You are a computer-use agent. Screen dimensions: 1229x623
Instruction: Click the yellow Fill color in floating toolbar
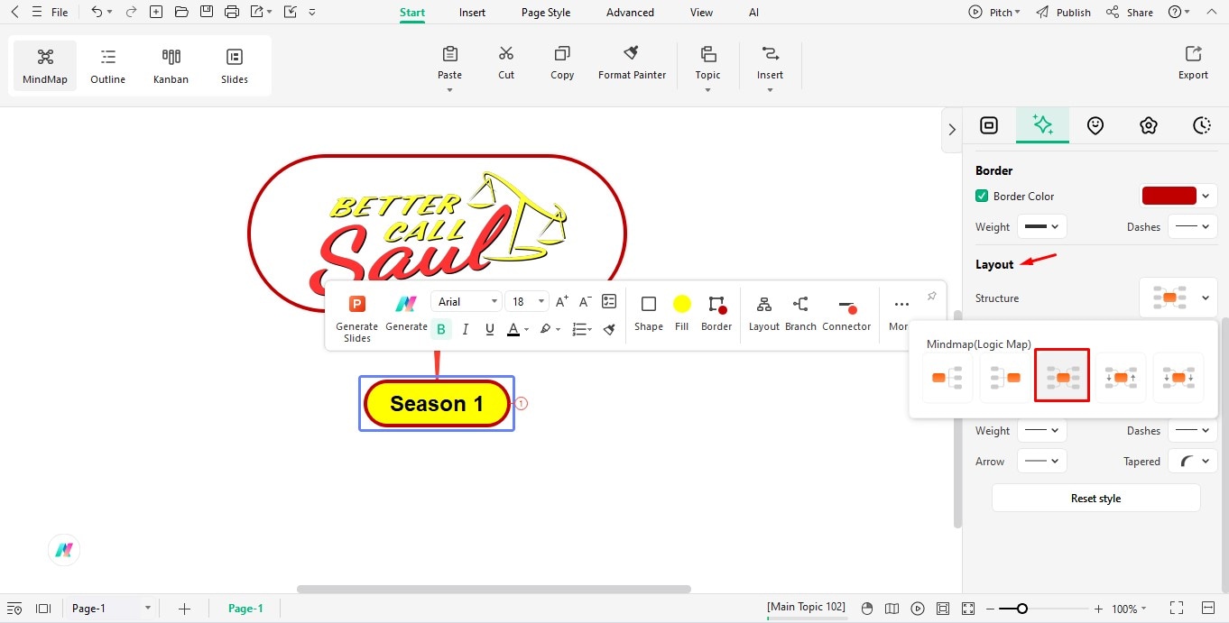(x=682, y=304)
